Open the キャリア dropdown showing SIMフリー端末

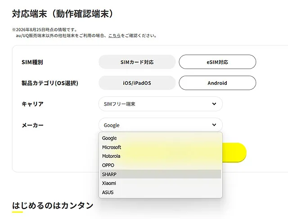(161, 104)
